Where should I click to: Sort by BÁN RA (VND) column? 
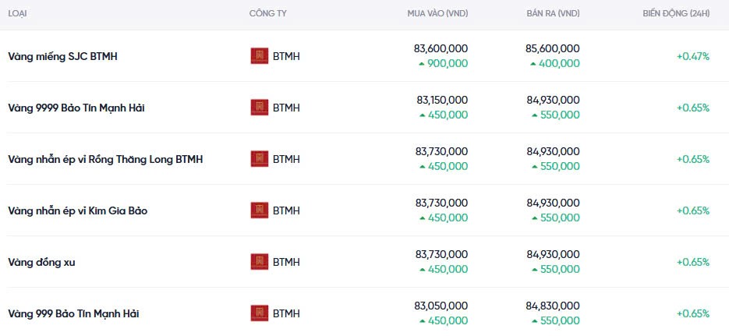click(553, 14)
